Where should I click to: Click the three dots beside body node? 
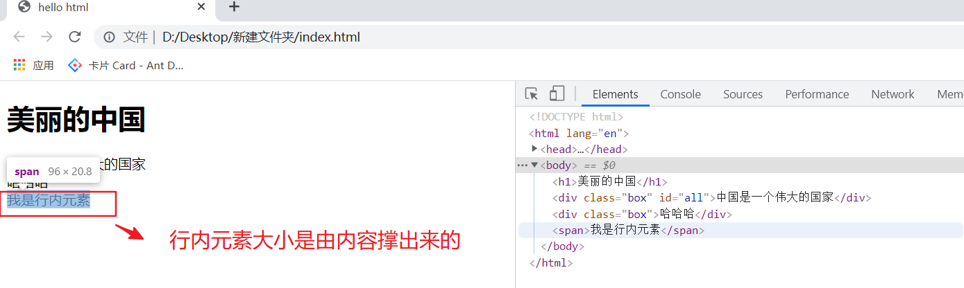pos(522,165)
